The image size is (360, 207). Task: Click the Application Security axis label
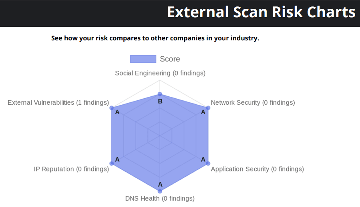[x=257, y=169]
